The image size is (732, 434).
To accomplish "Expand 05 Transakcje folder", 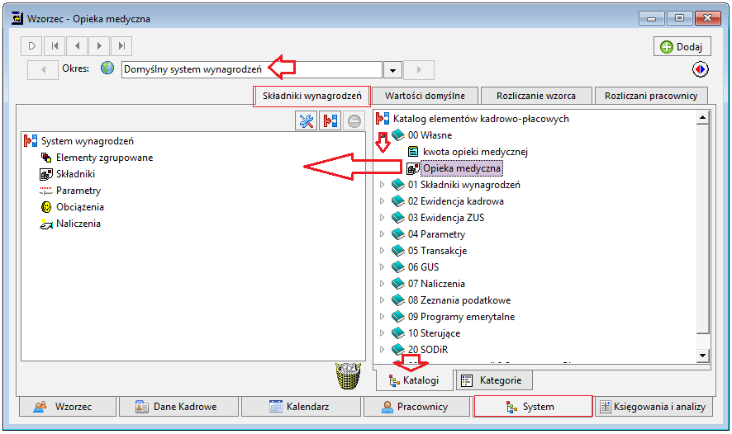I will (382, 251).
